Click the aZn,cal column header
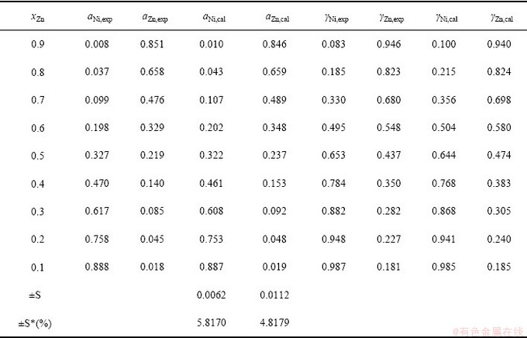The image size is (527, 338). point(277,17)
